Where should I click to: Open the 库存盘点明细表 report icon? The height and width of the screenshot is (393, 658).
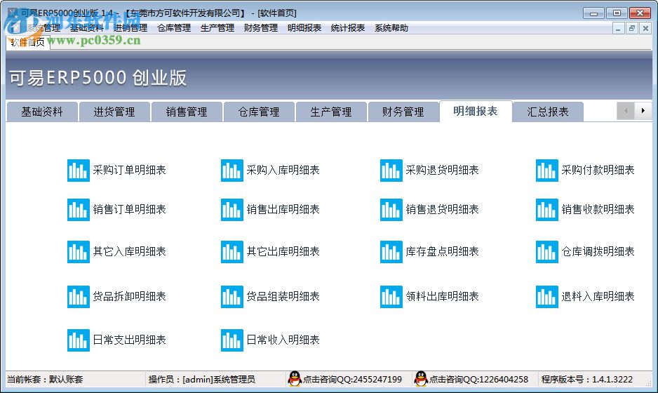coord(391,251)
